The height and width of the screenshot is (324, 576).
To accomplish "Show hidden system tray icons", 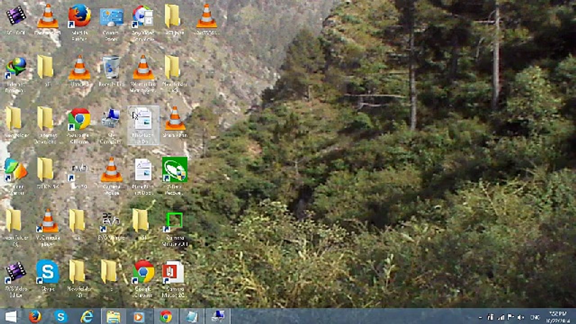I will 480,317.
